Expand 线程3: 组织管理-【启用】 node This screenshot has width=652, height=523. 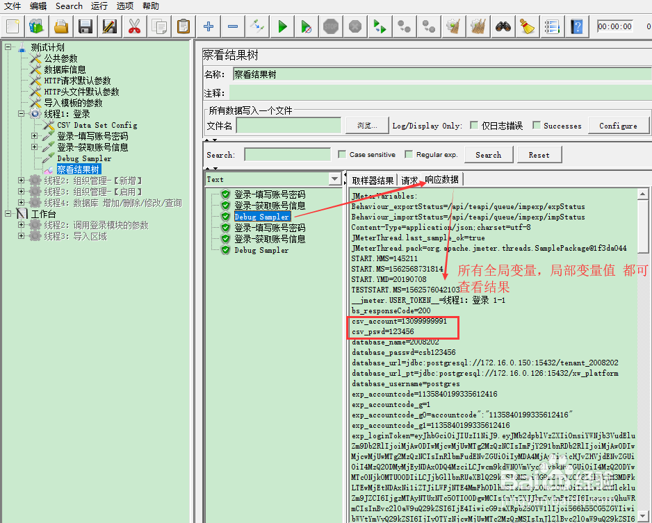point(21,192)
